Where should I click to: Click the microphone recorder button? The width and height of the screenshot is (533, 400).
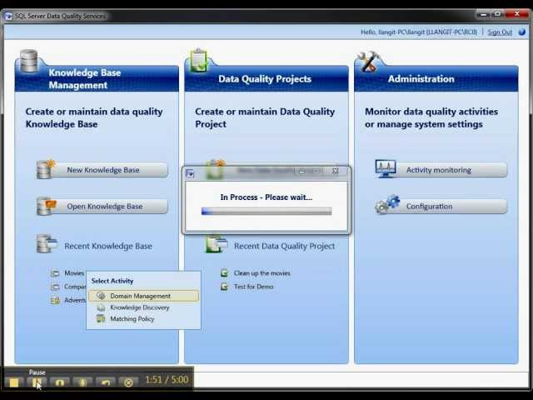pos(82,382)
